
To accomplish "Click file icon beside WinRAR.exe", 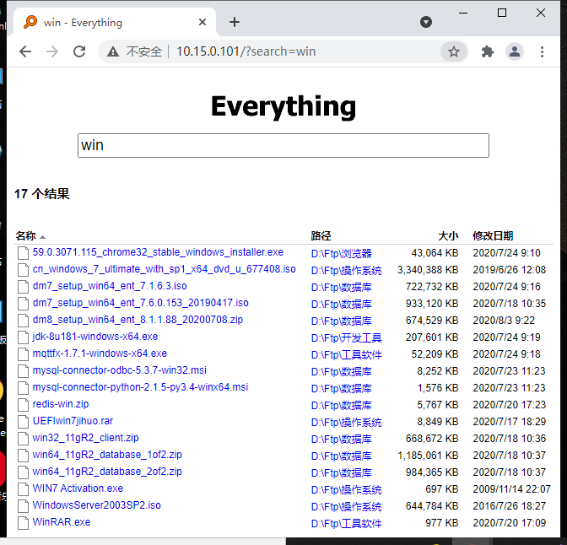I will (x=23, y=523).
